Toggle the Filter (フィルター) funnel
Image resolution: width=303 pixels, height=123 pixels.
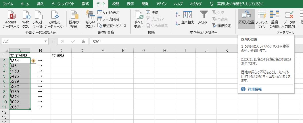[204, 18]
